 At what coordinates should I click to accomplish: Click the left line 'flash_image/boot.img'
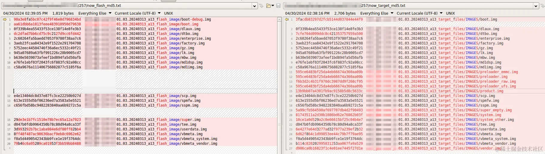click(177, 24)
